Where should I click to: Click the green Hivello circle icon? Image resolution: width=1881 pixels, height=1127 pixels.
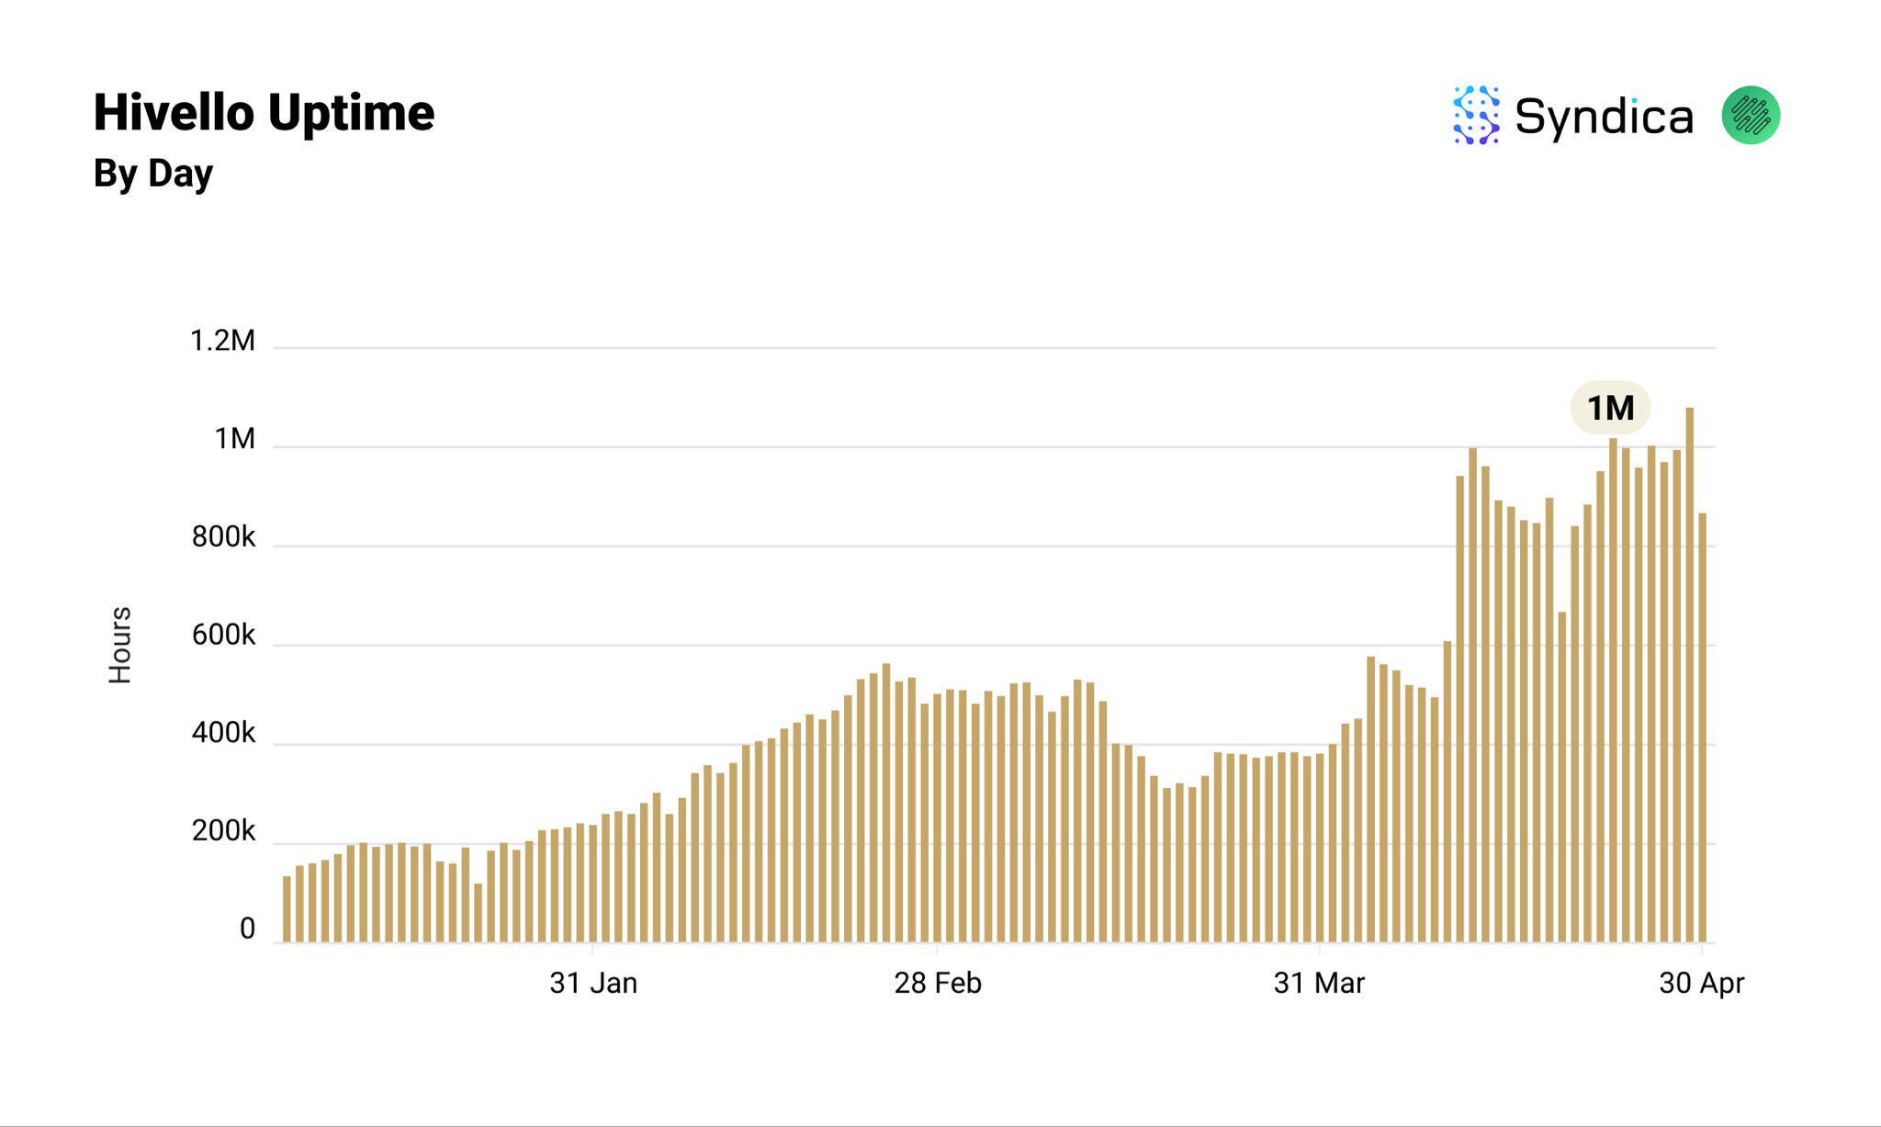click(x=1751, y=116)
